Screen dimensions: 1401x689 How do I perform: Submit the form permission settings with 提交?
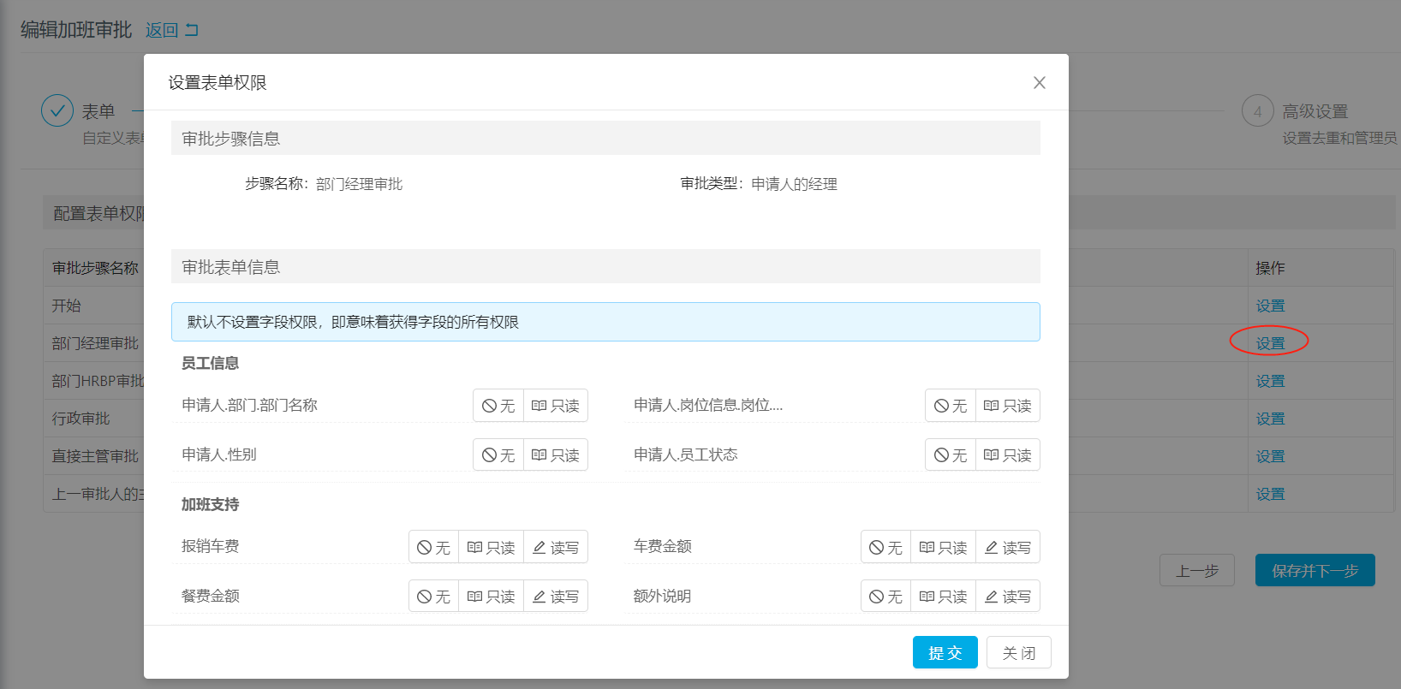coord(945,653)
